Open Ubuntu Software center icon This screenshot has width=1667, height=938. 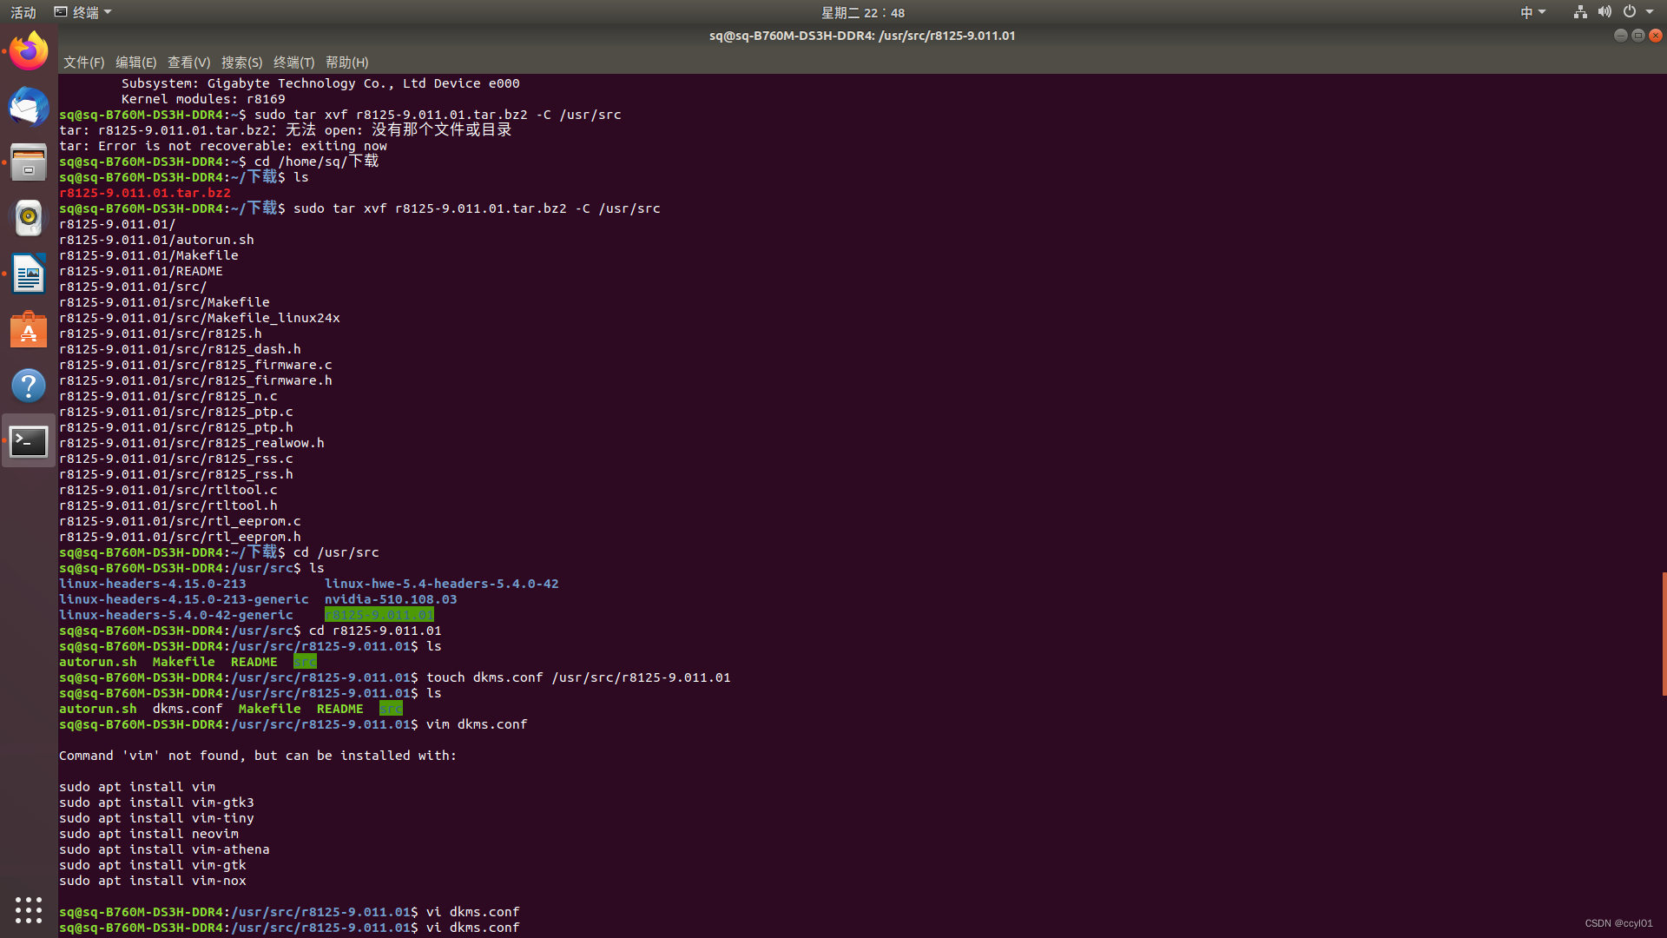(x=29, y=330)
